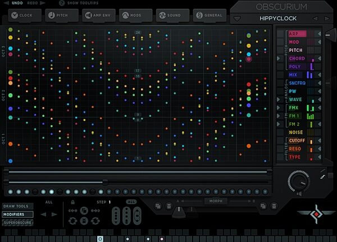Screen dimensions: 337x242
Task: Switch to the MODS tab
Action: tap(135, 15)
